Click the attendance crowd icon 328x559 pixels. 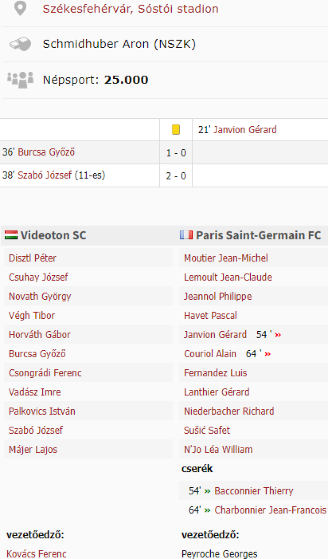20,80
